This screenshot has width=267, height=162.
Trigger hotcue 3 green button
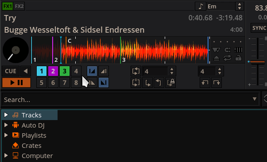coord(65,71)
